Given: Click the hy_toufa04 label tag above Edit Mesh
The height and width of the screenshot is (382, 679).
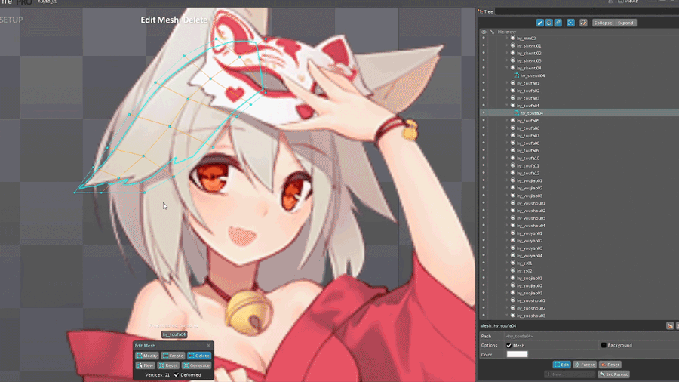Looking at the screenshot, I should click(174, 334).
